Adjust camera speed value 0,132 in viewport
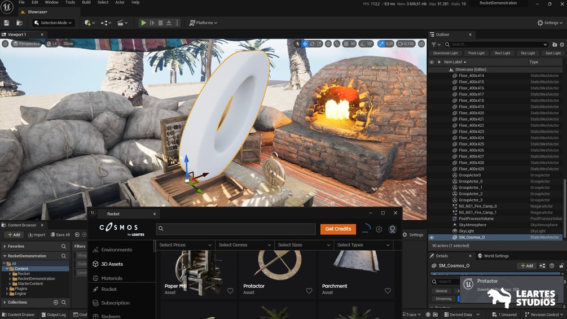 (406, 44)
